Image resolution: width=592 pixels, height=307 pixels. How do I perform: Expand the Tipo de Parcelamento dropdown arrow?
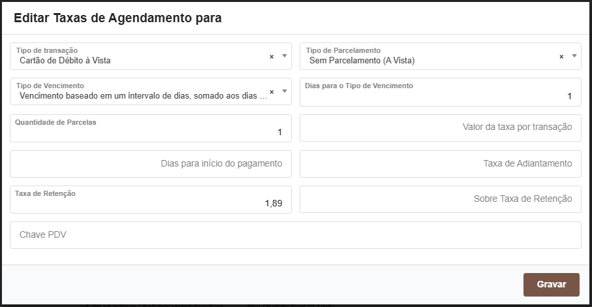click(x=574, y=56)
